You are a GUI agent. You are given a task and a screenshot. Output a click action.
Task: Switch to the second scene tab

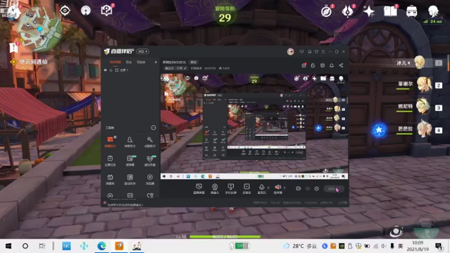129,62
